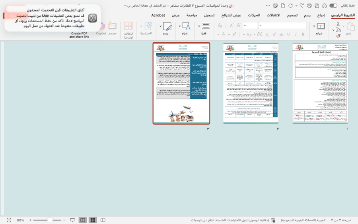358x224 pixels.
Task: Click the Home icon in title bar
Action: 325,6
